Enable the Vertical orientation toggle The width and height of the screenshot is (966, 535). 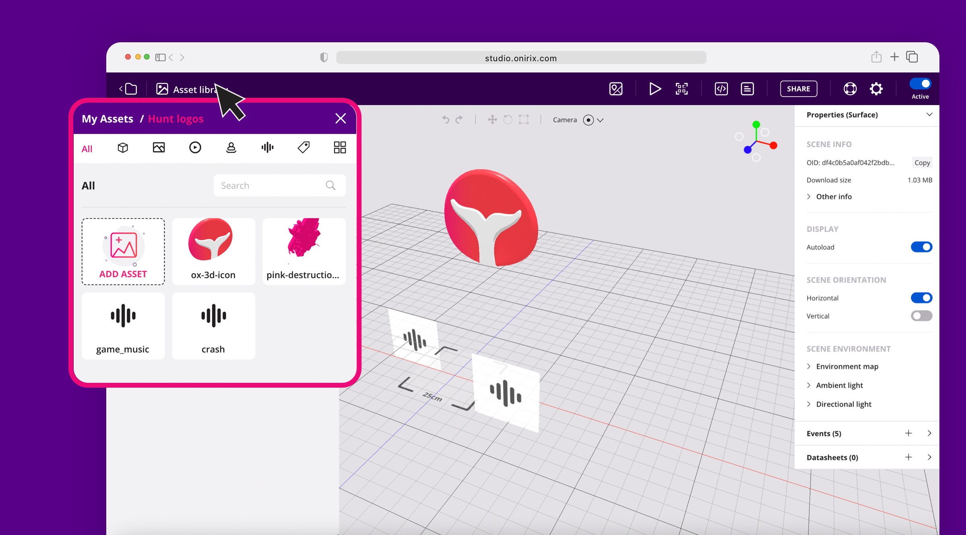[x=921, y=316]
